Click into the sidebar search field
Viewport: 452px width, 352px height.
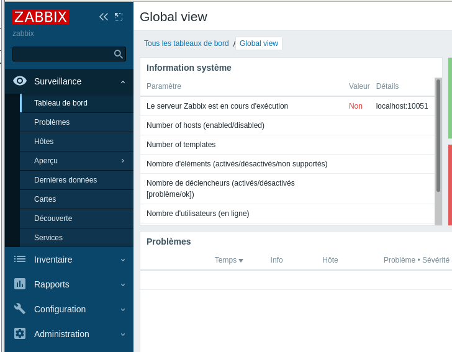tap(62, 54)
